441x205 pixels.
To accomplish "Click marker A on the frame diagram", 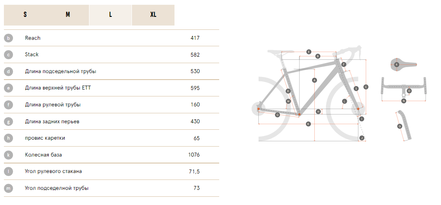I will (x=315, y=80).
